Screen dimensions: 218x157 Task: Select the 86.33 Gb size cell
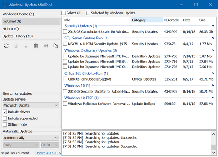coord(206,31)
